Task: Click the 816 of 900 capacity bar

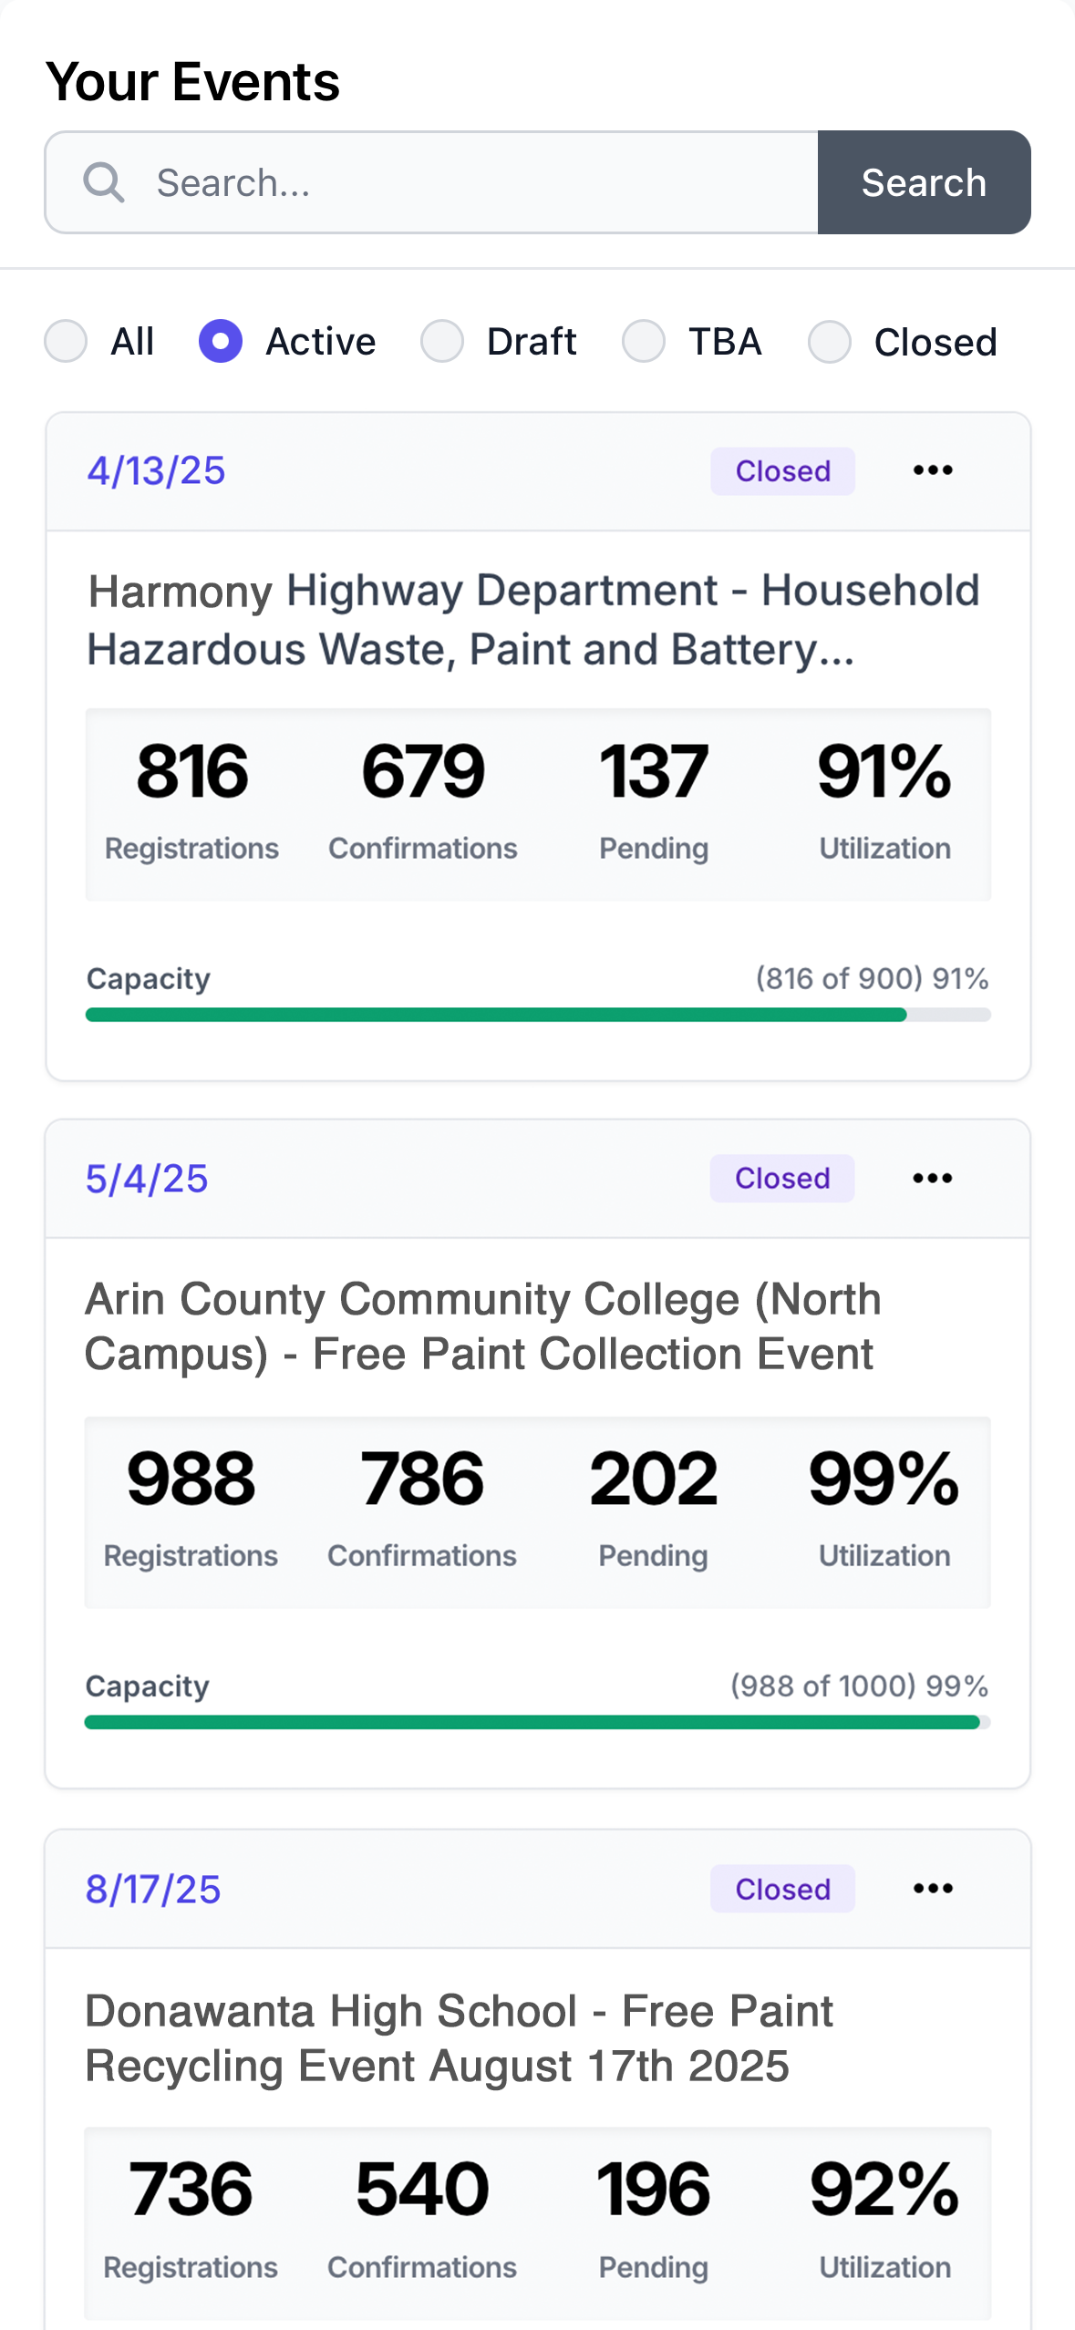Action: click(x=538, y=1015)
